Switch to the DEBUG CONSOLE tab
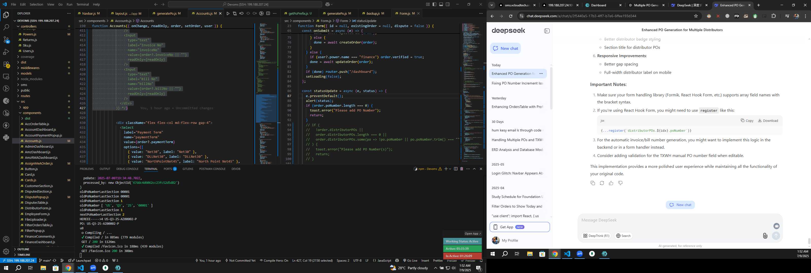Screen dimensions: 811x273 [127, 169]
